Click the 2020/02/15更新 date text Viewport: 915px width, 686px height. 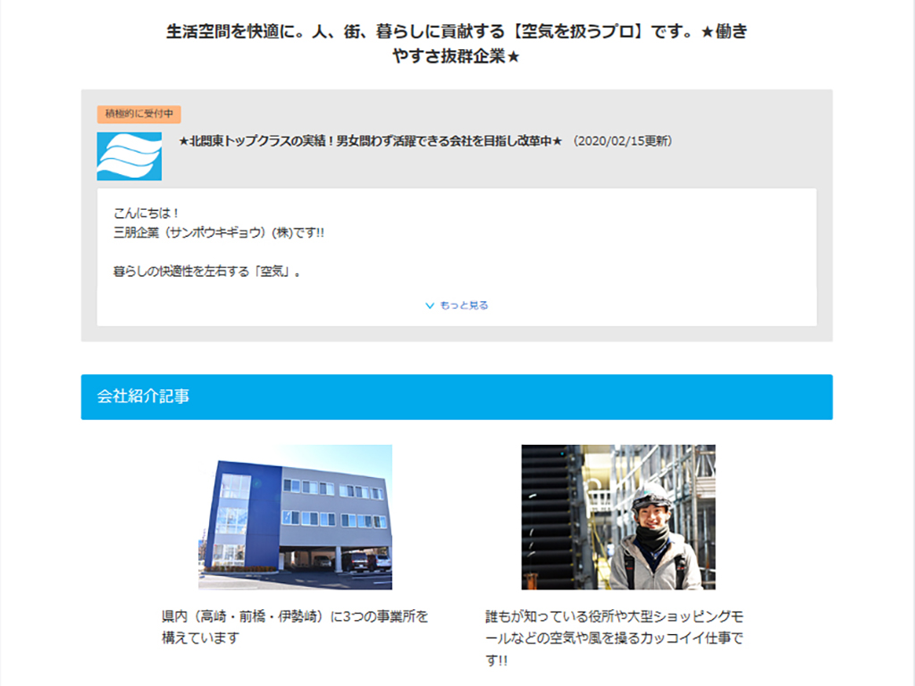click(622, 141)
